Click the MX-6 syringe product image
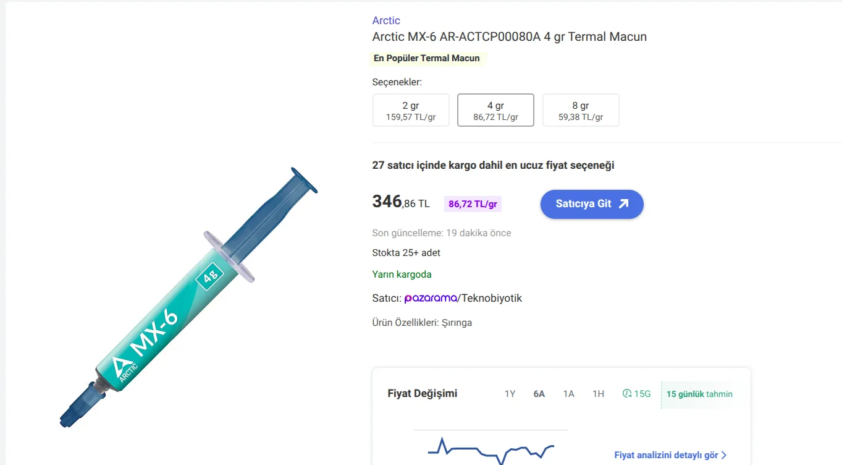Screen dimensions: 842x465 pos(189,297)
